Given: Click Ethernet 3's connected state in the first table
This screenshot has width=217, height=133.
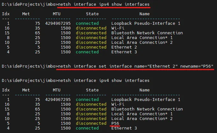Looking at the screenshot, I should click(x=87, y=52).
